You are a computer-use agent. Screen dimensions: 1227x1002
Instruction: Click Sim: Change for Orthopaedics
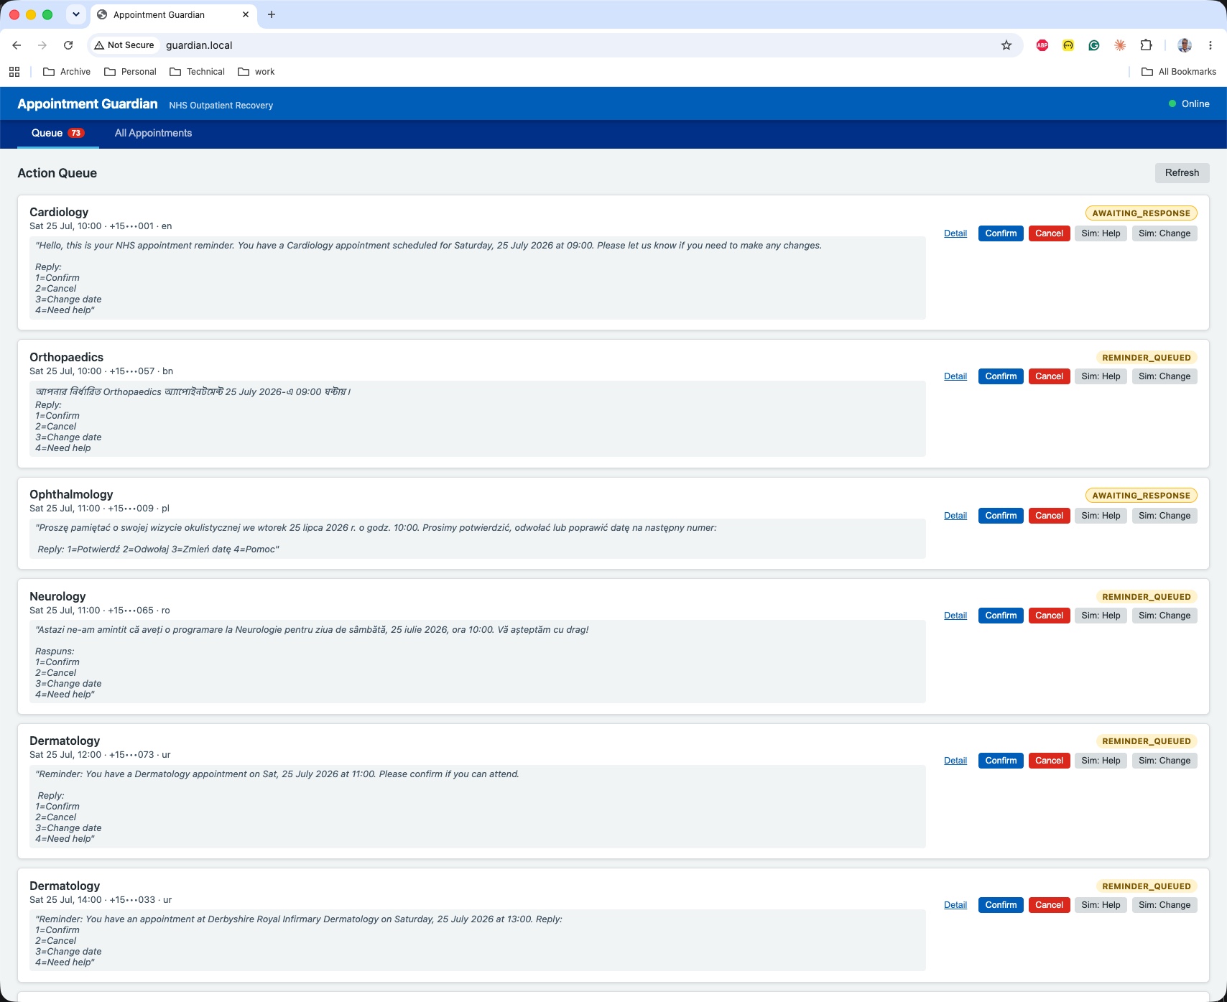coord(1165,376)
